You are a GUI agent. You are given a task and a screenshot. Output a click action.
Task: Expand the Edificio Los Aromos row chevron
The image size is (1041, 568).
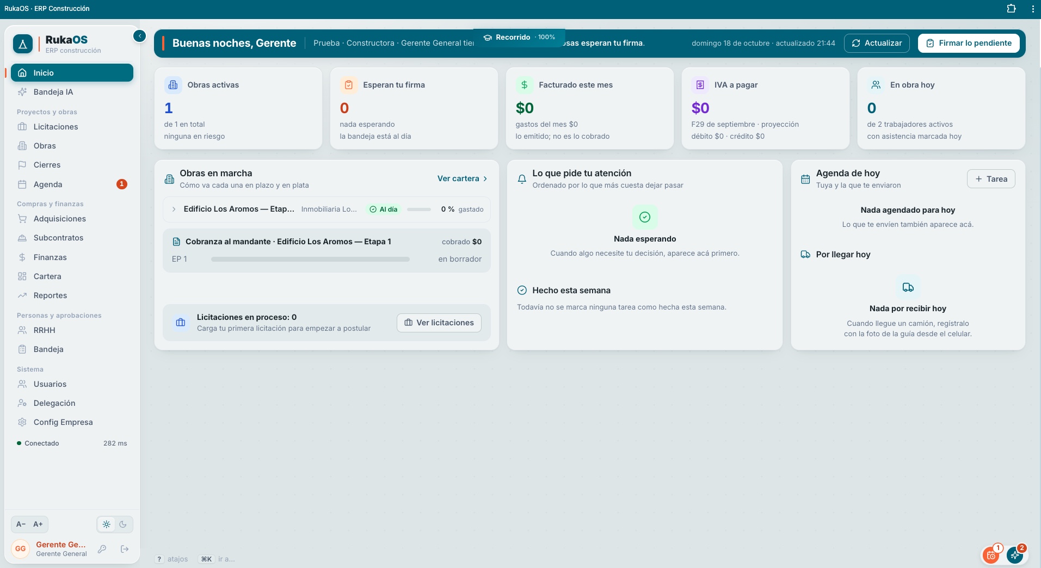tap(174, 209)
